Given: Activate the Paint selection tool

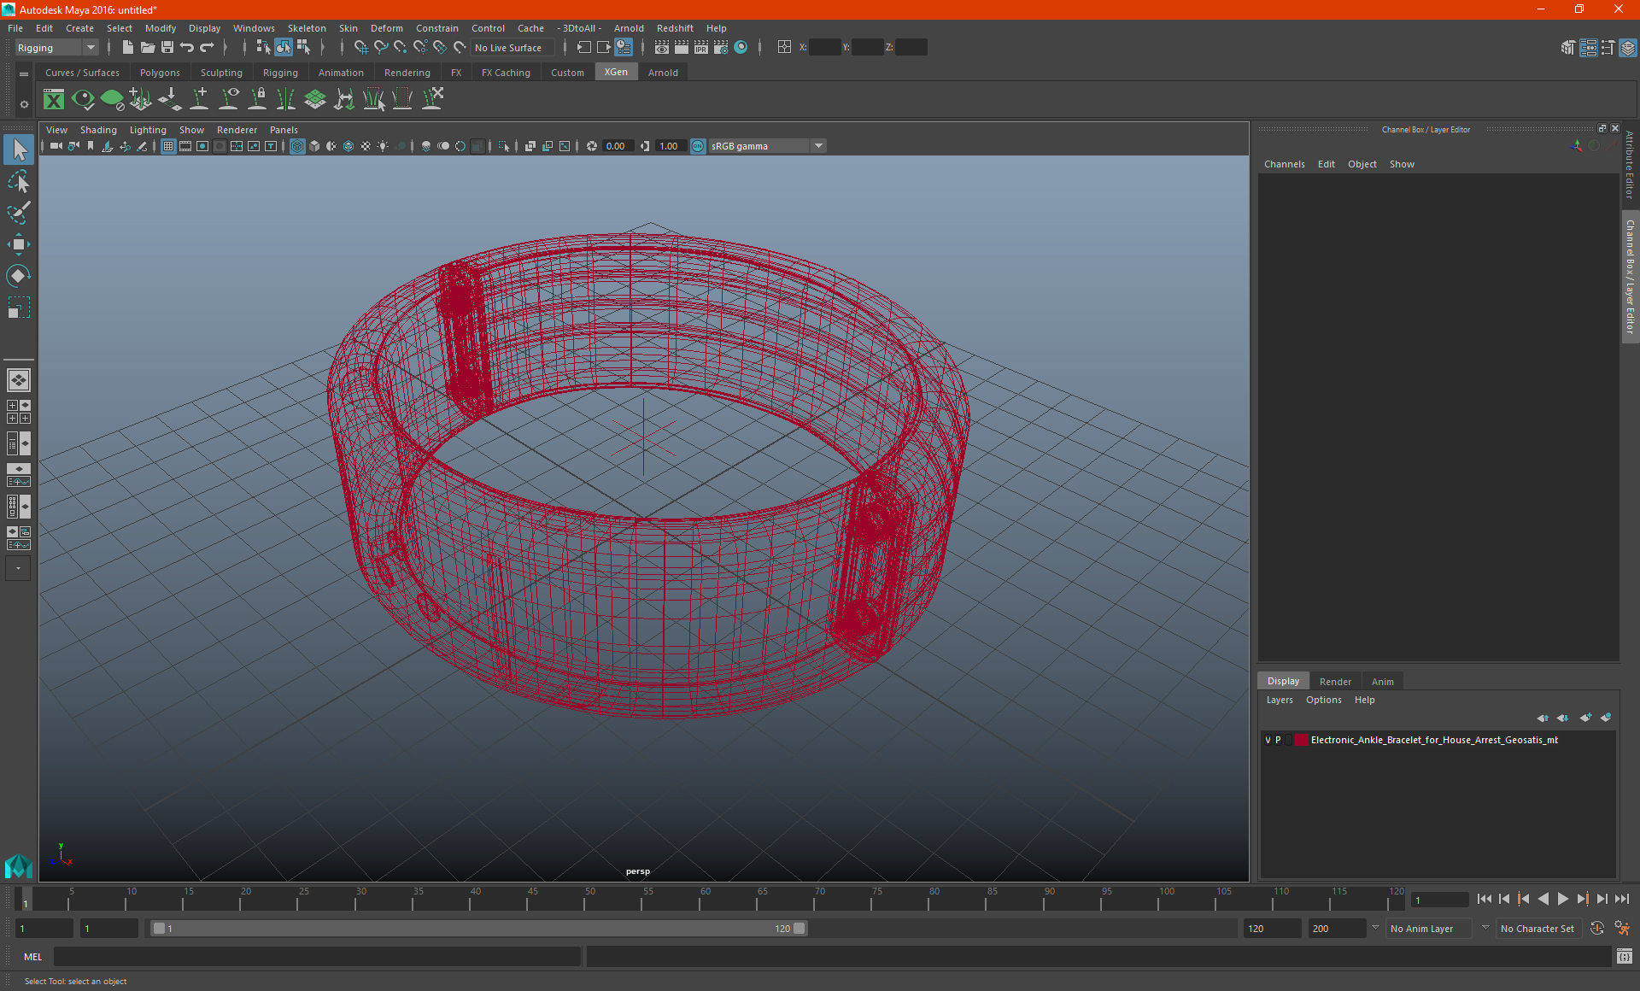Looking at the screenshot, I should (19, 213).
